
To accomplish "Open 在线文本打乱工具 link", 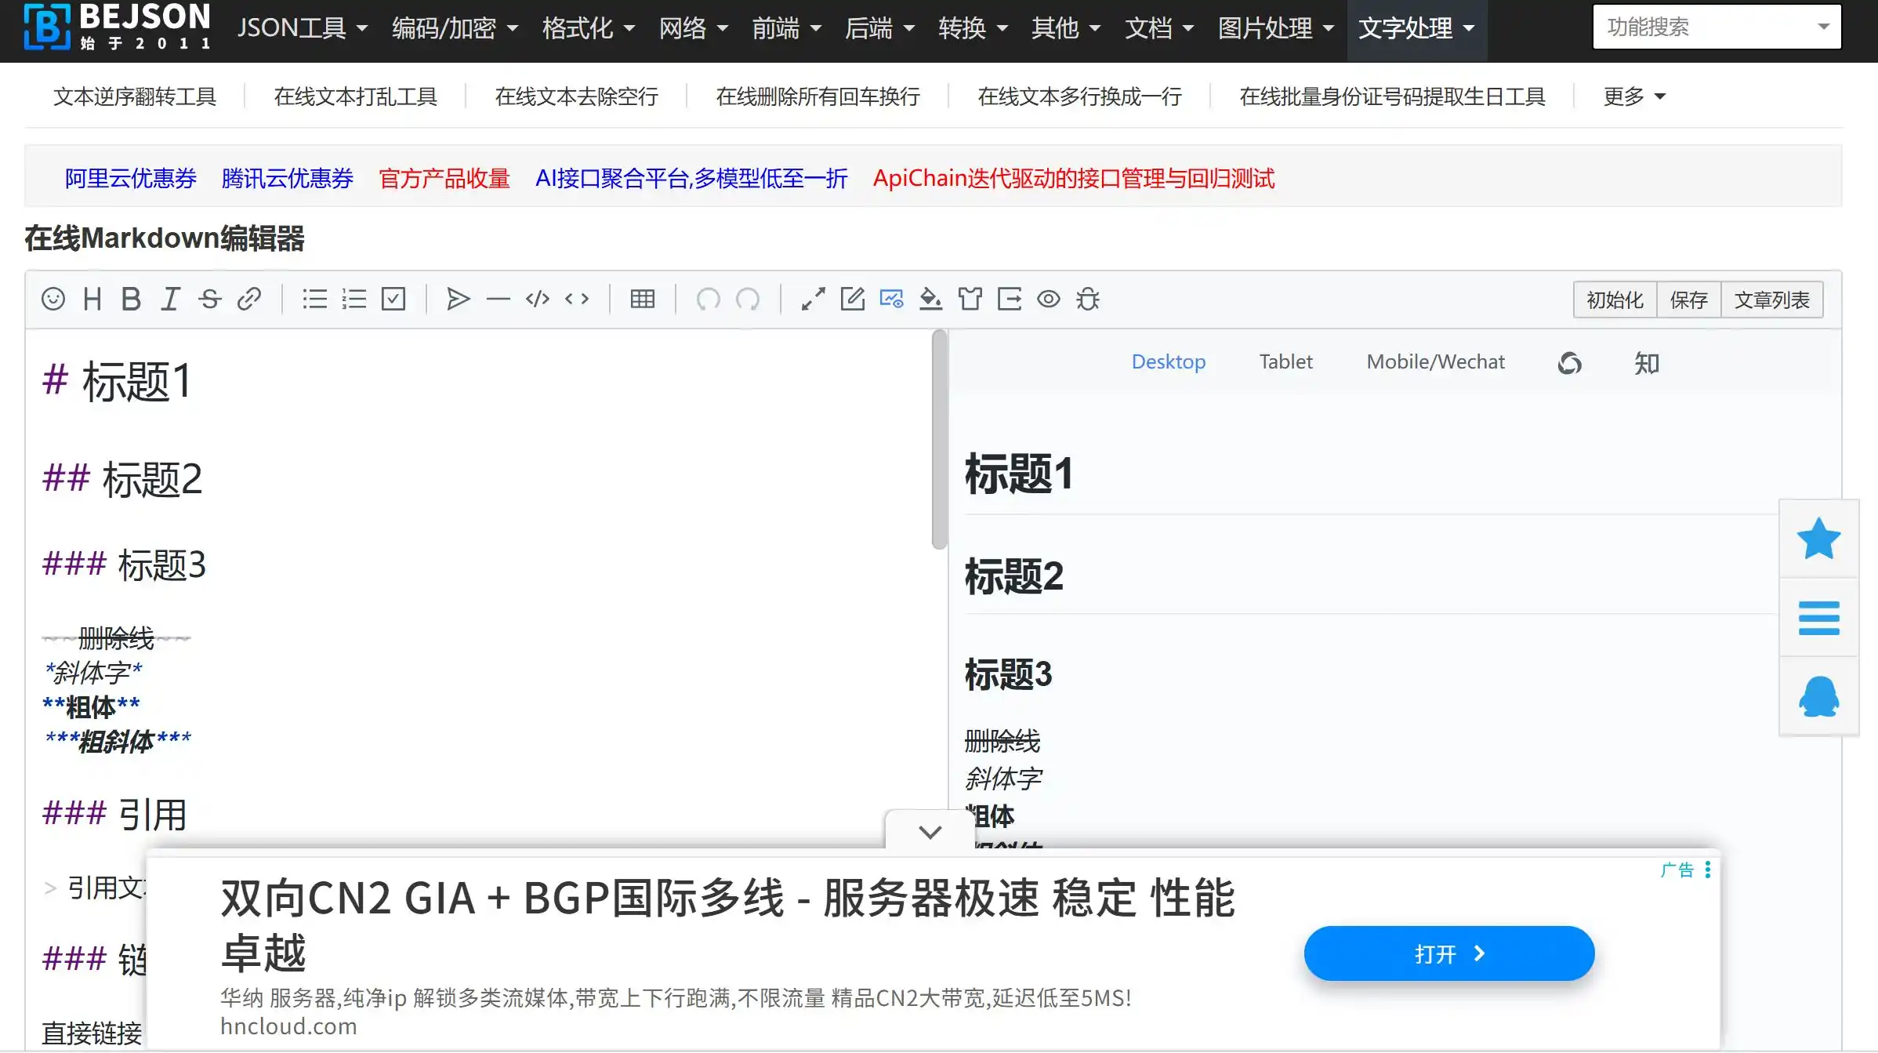I will coord(355,96).
